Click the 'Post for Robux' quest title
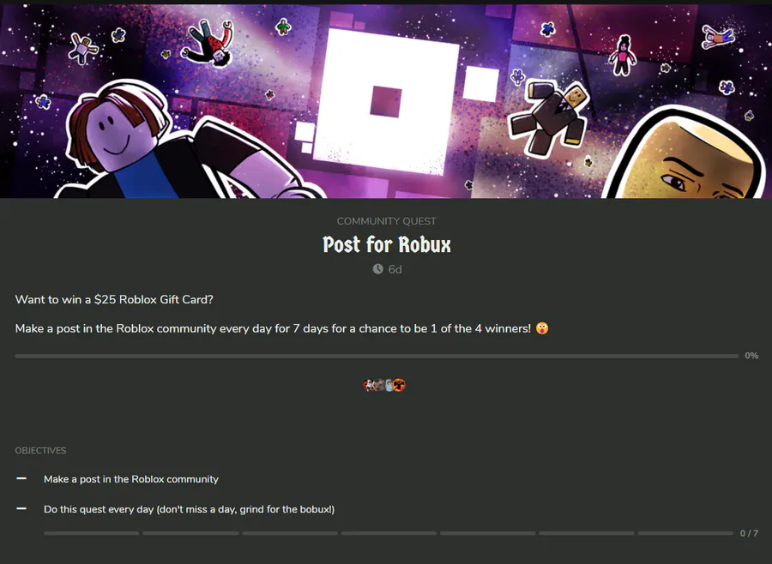 (387, 245)
